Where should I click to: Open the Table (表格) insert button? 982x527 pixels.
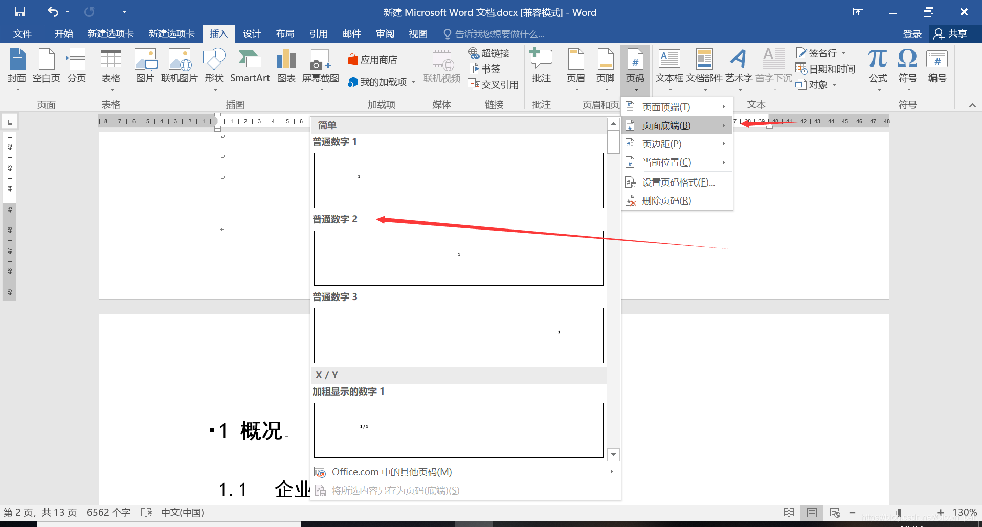[111, 70]
